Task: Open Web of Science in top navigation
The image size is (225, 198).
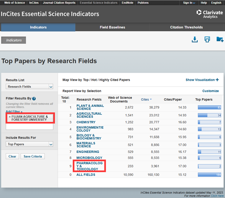Action: [15, 3]
